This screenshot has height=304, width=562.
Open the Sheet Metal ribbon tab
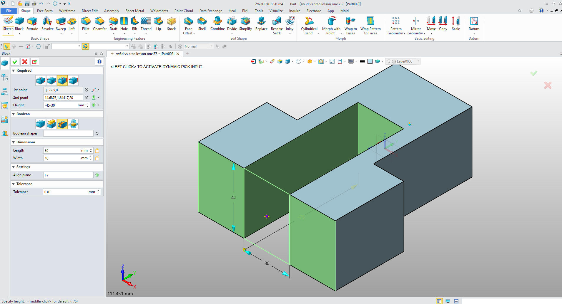click(x=134, y=11)
